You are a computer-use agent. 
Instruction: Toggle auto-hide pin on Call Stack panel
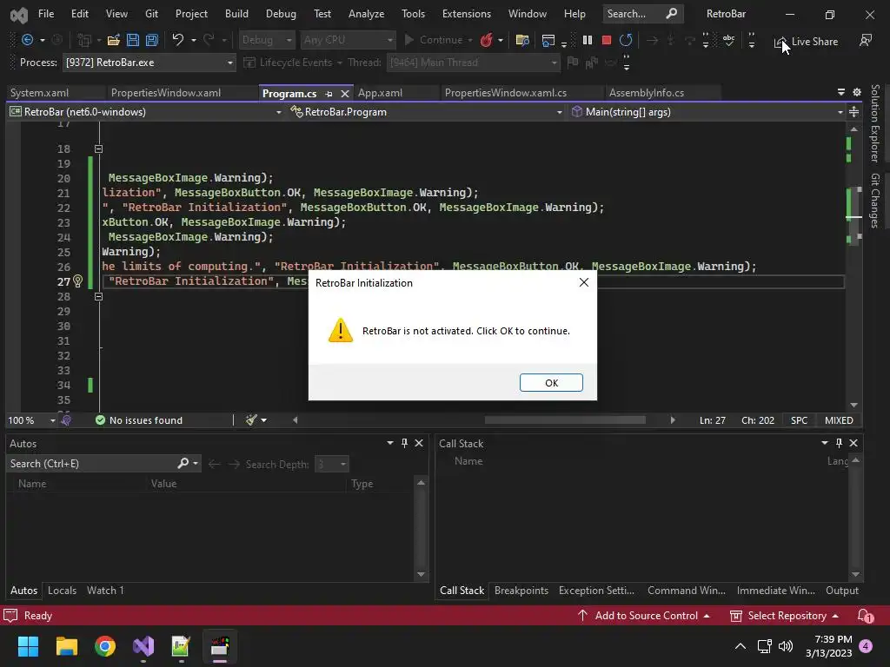pyautogui.click(x=839, y=443)
